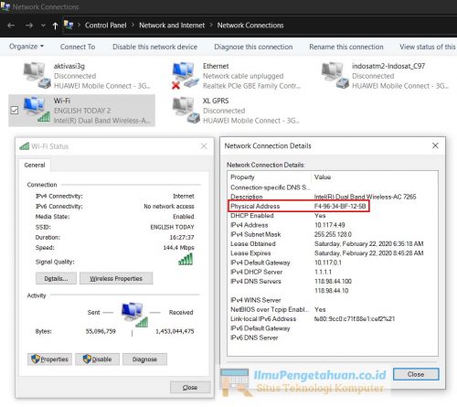Viewport: 457px width, 407px height.
Task: Click Rename this connection
Action: (x=346, y=47)
